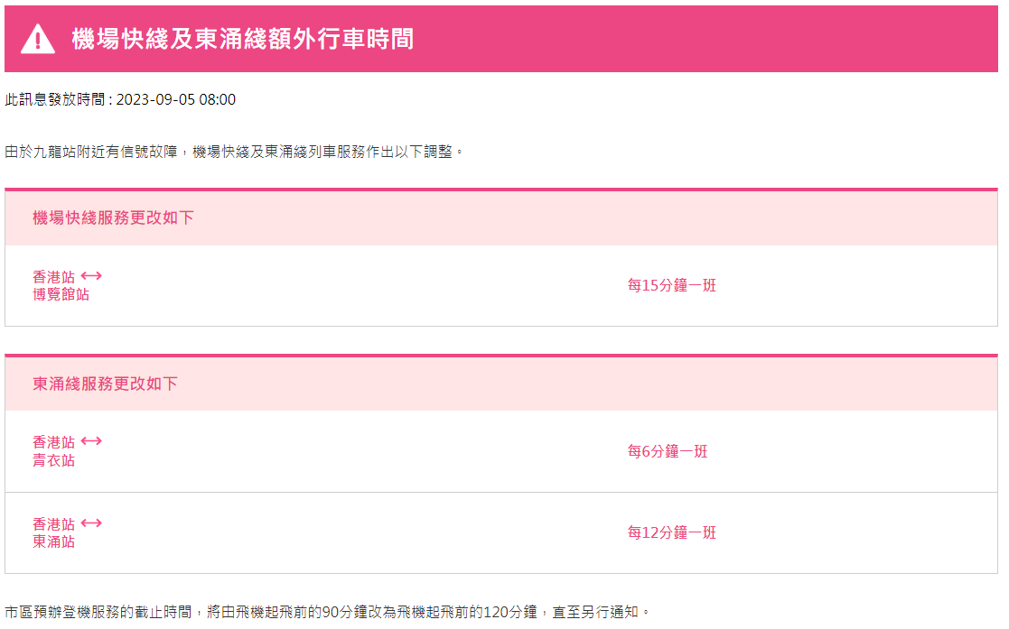Click the 每12分鐘一班 frequency text
Screen dimensions: 1009x629
point(671,532)
